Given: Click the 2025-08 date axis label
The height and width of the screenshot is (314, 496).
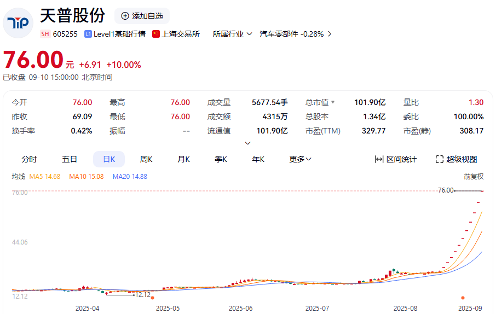Looking at the screenshot, I should coord(405,309).
